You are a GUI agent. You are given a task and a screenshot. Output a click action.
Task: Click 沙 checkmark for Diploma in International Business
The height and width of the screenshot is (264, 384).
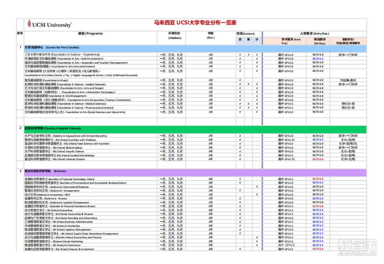point(257,187)
